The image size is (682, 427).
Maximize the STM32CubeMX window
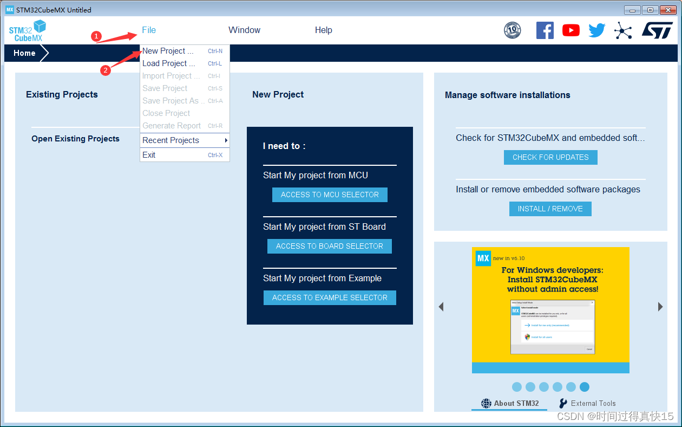[x=650, y=10]
